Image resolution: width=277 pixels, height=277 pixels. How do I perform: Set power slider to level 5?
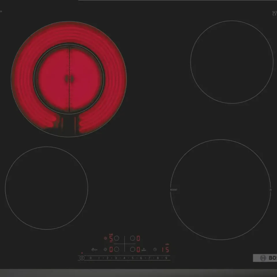132,258
